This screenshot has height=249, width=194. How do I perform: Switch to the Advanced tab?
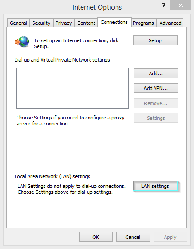[x=170, y=23]
